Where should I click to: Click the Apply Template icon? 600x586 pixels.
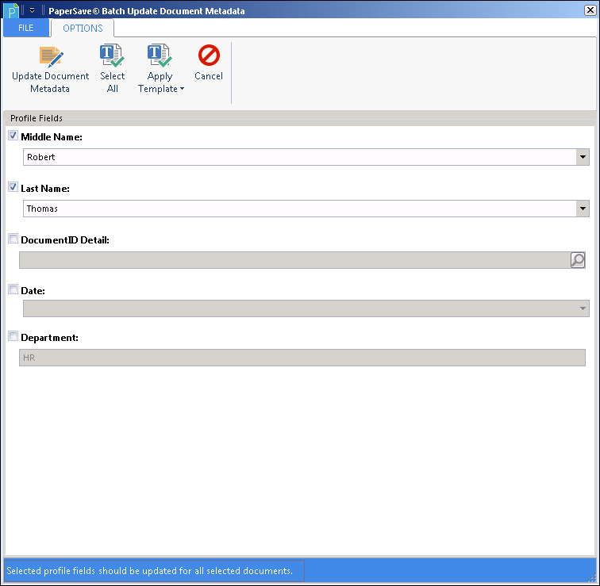[160, 56]
